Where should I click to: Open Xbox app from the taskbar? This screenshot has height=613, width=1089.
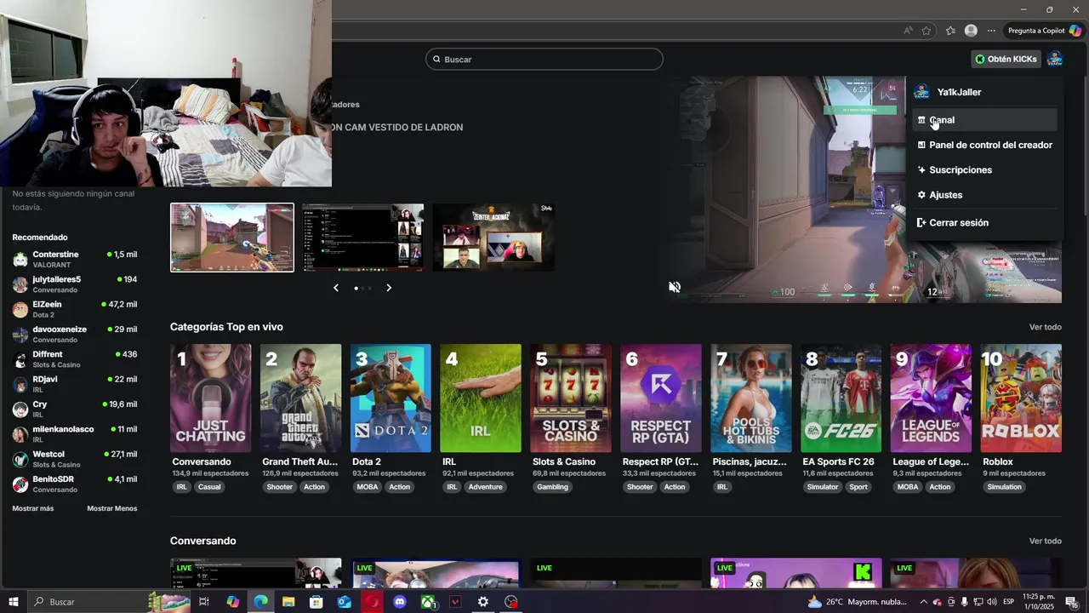pos(428,602)
